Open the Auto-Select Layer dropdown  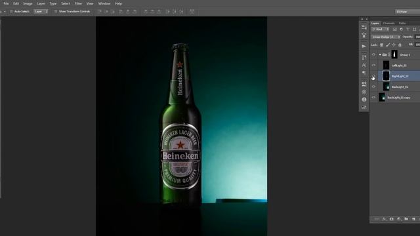tap(41, 12)
